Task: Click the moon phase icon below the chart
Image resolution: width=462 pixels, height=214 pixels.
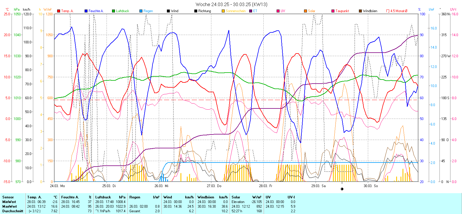Action: pyautogui.click(x=342, y=189)
